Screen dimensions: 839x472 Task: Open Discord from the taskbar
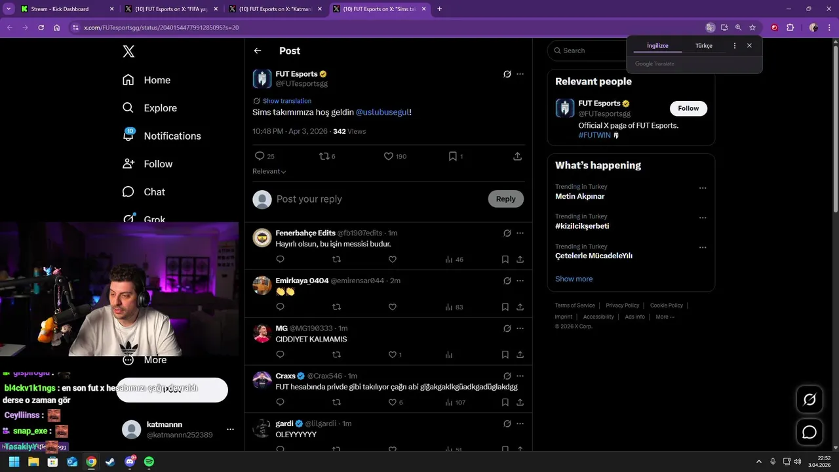[130, 462]
